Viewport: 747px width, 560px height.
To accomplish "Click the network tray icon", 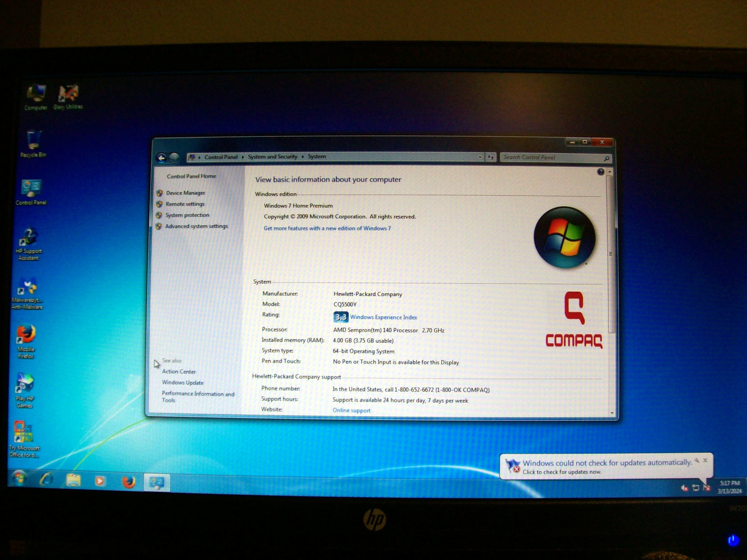I will tap(696, 488).
